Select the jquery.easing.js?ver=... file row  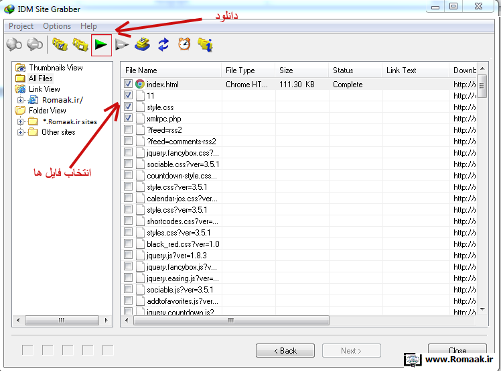point(299,278)
